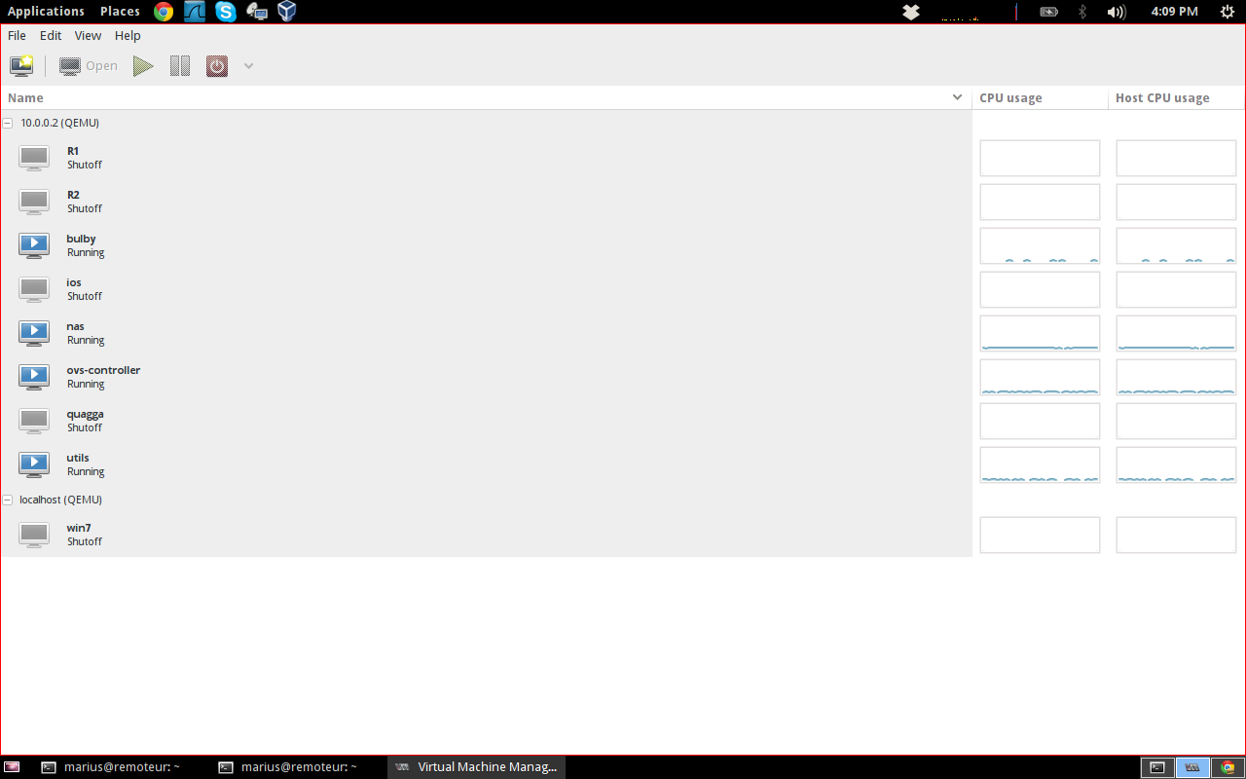Click the satellite-dish monitor launcher icon

tap(256, 12)
